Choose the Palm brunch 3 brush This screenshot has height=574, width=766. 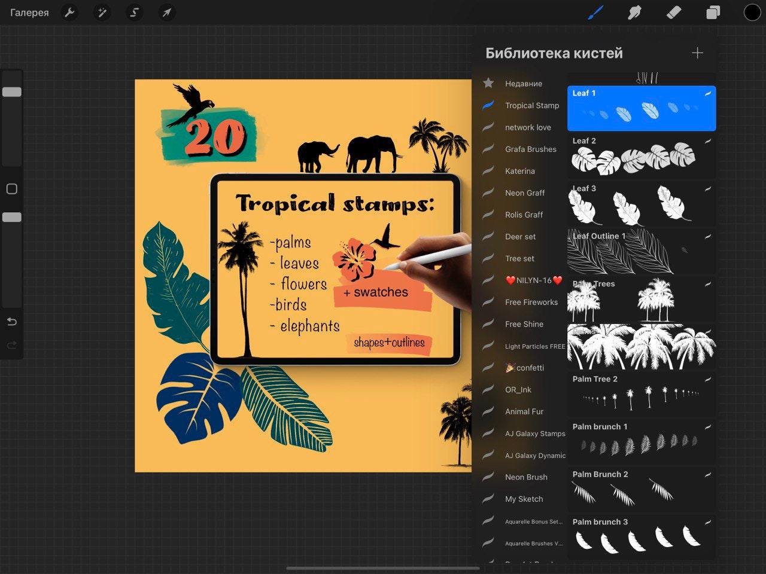pos(642,537)
